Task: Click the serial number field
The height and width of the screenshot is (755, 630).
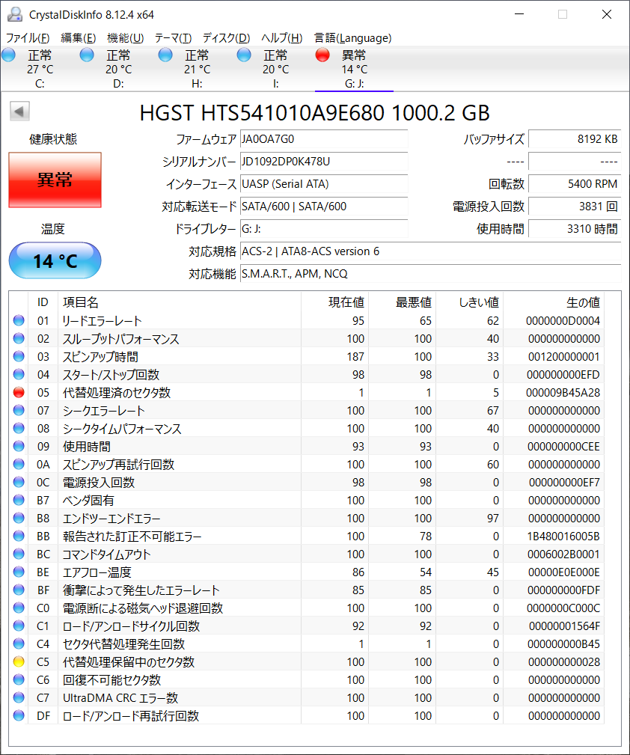Action: pyautogui.click(x=323, y=162)
